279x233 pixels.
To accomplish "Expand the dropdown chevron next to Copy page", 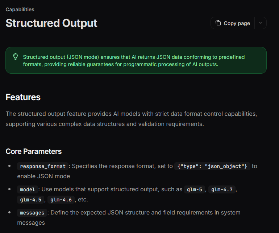I will pyautogui.click(x=260, y=23).
